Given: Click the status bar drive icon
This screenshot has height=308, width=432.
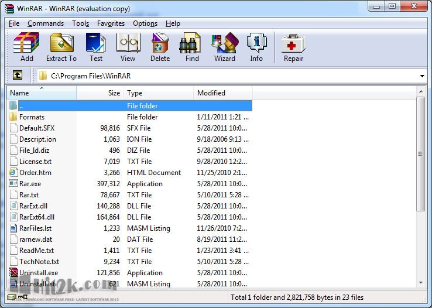Looking at the screenshot, I should (12, 297).
